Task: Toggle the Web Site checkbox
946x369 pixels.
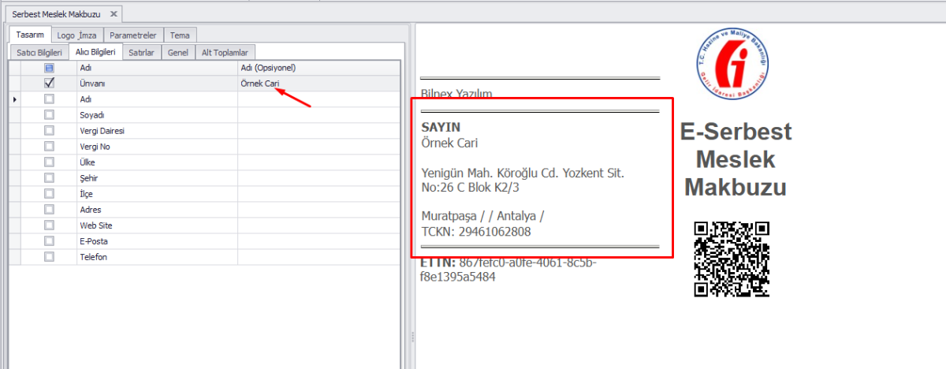Action: 49,225
